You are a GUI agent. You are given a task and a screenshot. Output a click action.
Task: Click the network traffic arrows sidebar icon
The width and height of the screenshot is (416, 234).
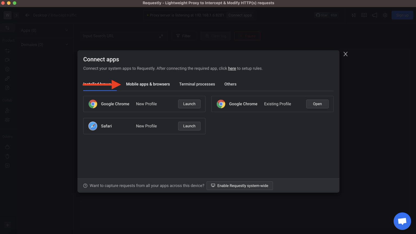pyautogui.click(x=7, y=28)
